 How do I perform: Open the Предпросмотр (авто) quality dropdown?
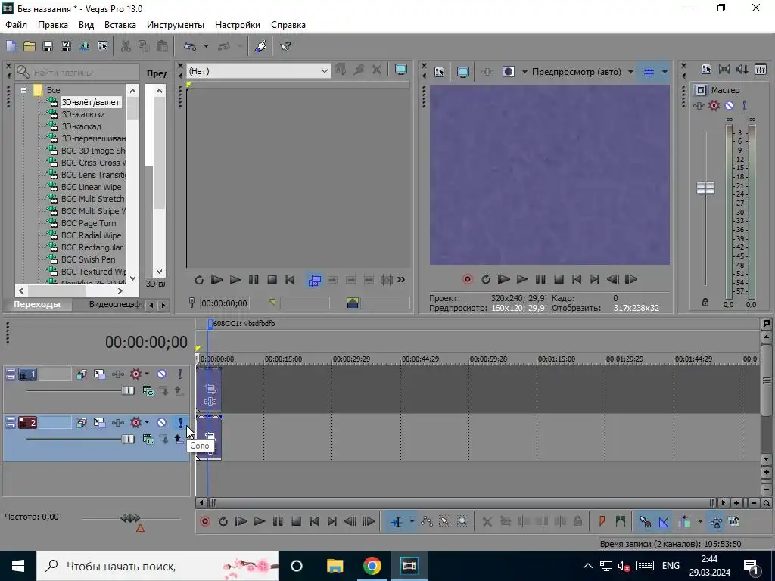pyautogui.click(x=630, y=72)
